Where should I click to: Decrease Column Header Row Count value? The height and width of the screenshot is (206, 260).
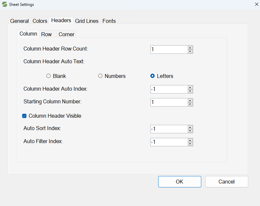click(x=190, y=51)
